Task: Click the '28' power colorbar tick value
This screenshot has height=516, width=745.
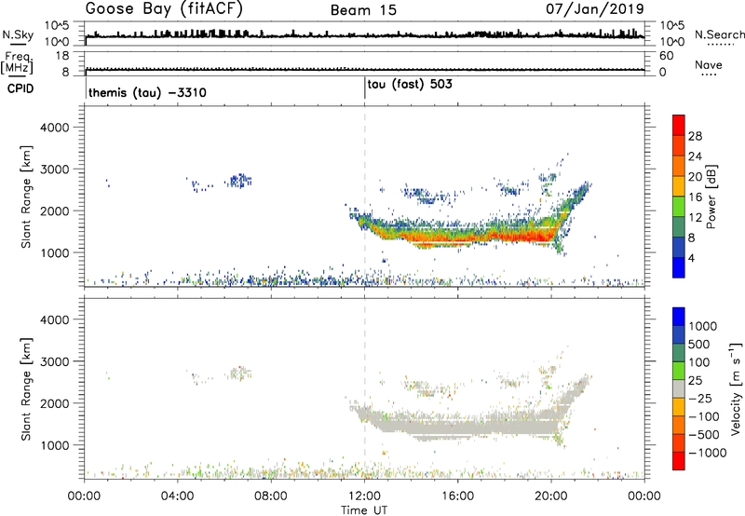Action: pos(695,136)
